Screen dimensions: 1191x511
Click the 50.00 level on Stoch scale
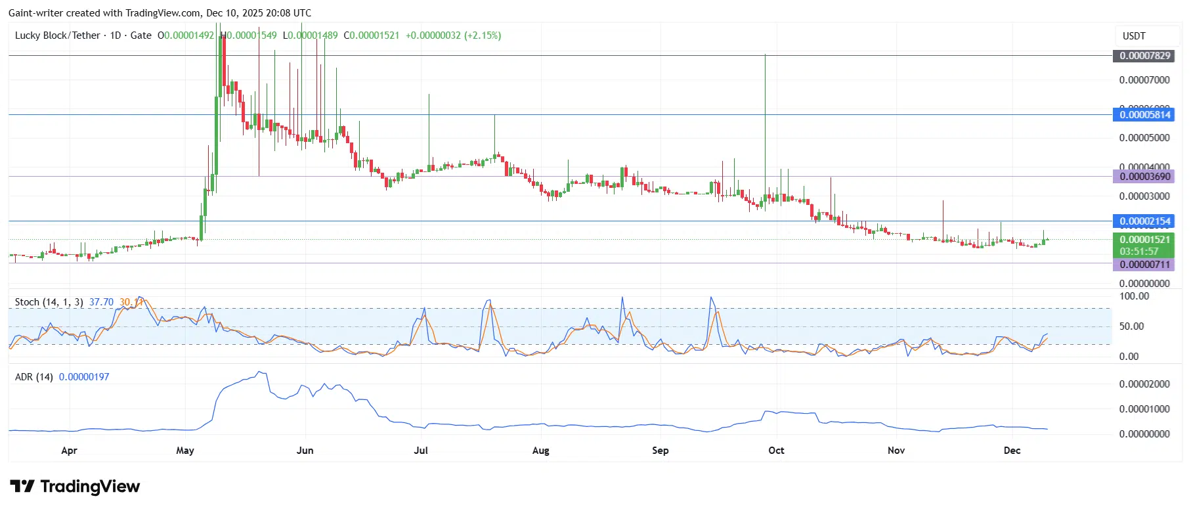click(1131, 326)
